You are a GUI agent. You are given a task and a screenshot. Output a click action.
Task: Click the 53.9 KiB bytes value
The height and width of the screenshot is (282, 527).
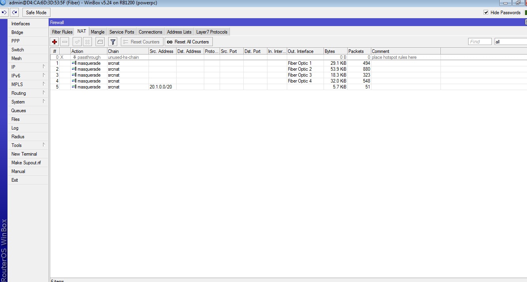(338, 69)
